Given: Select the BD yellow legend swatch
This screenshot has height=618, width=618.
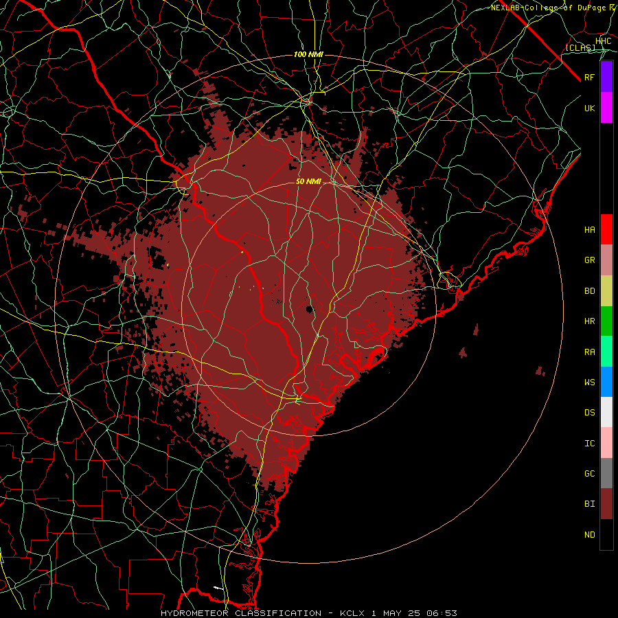Looking at the screenshot, I should [606, 291].
